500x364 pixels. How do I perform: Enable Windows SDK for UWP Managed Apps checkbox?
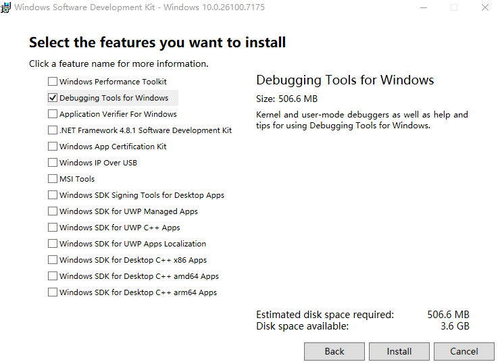coord(53,211)
